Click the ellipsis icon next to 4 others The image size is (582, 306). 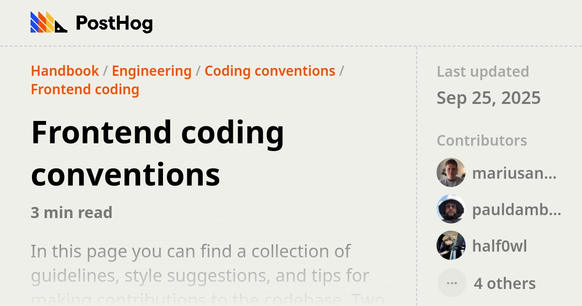452,283
